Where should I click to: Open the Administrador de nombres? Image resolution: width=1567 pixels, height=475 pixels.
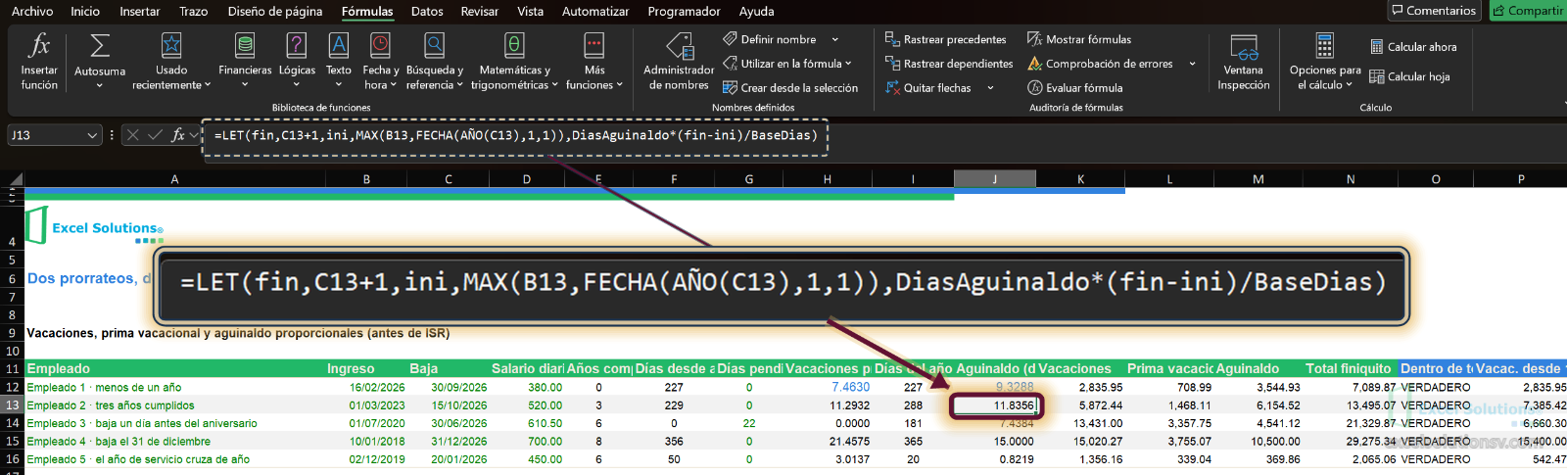coord(679,61)
